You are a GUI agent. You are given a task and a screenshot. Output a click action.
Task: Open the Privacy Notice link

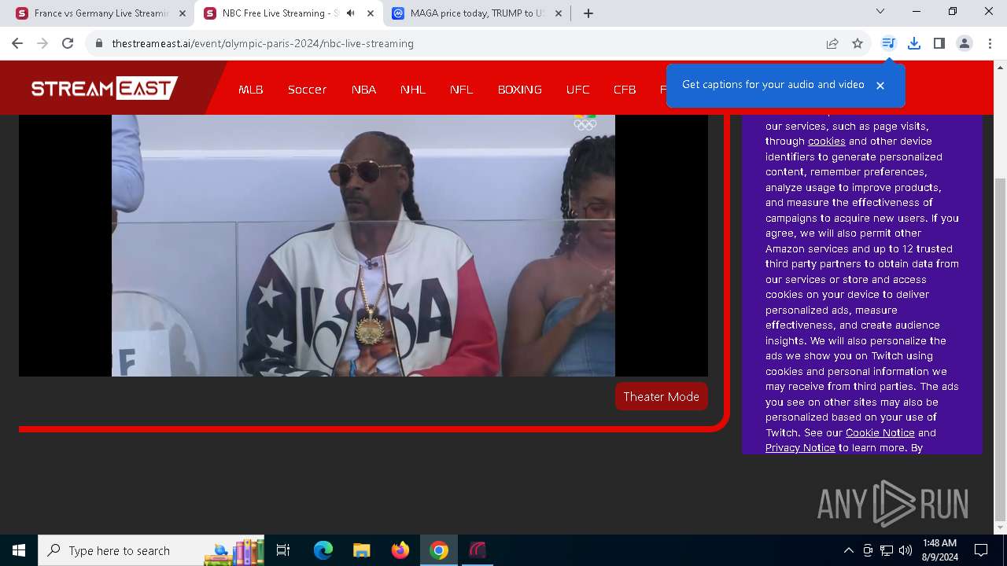pos(800,448)
